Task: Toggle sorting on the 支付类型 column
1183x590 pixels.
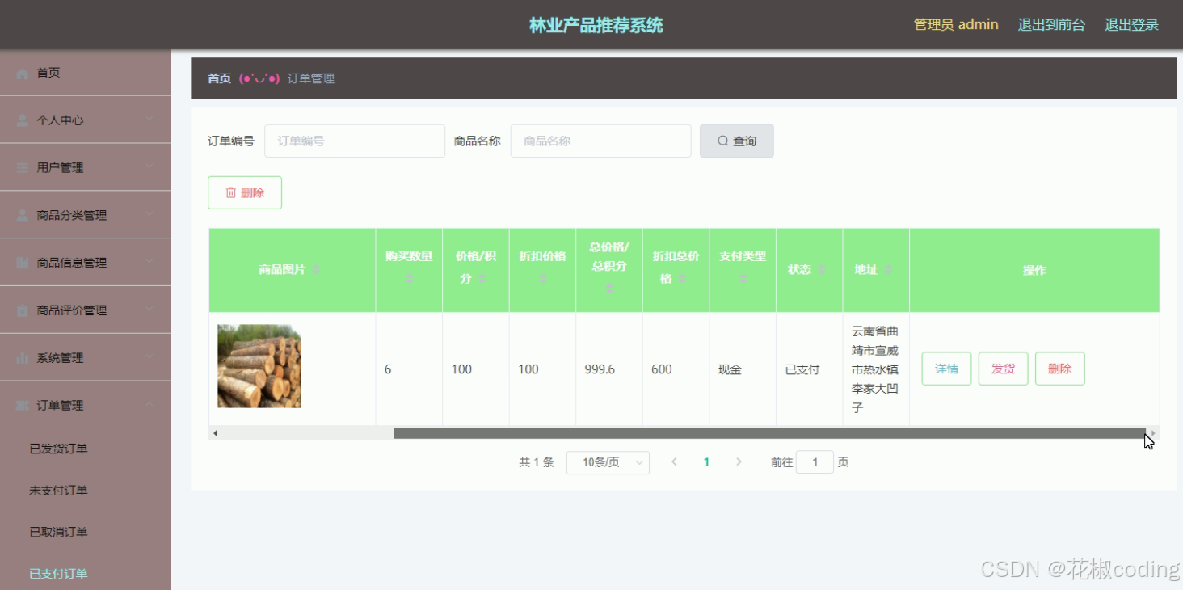Action: [743, 279]
